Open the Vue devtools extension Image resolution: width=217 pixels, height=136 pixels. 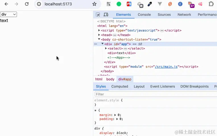pyautogui.click(x=160, y=4)
